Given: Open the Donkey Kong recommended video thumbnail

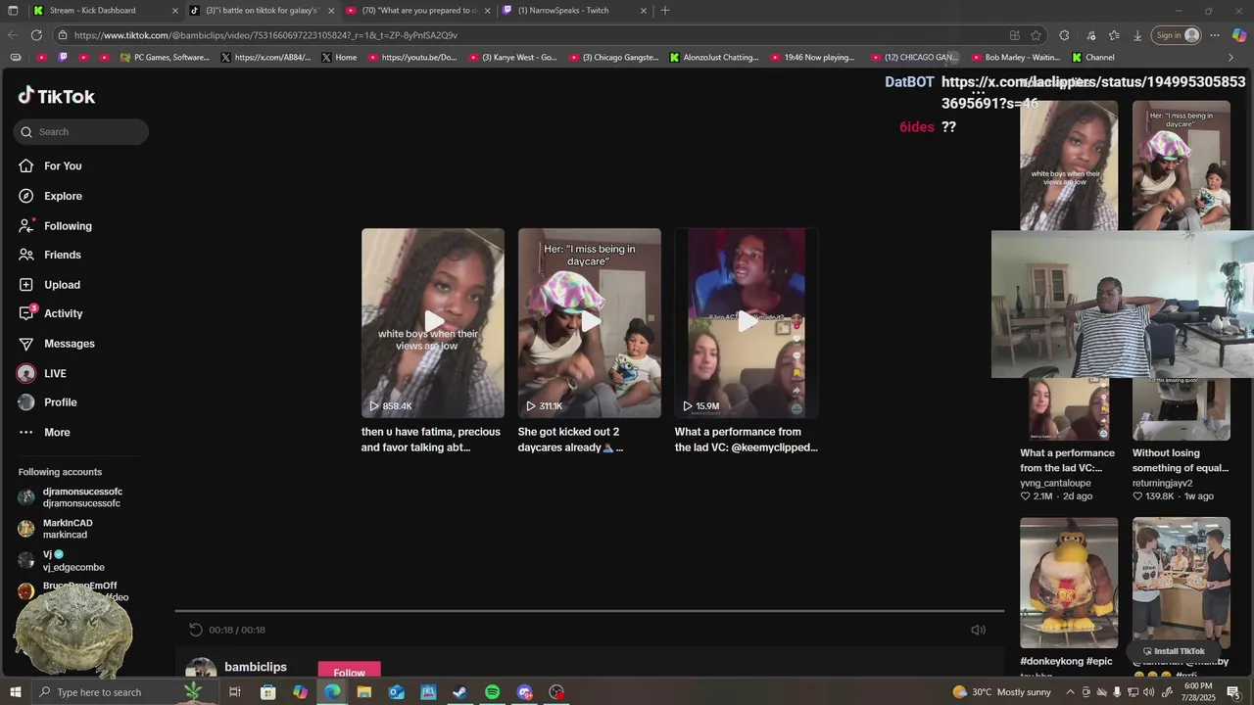Looking at the screenshot, I should pos(1069,583).
